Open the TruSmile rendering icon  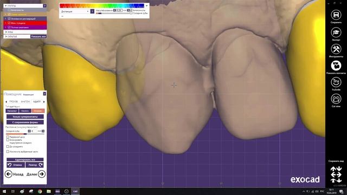coord(336,82)
